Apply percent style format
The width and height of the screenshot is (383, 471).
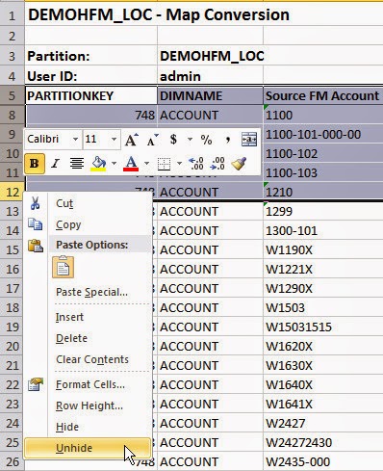click(206, 140)
